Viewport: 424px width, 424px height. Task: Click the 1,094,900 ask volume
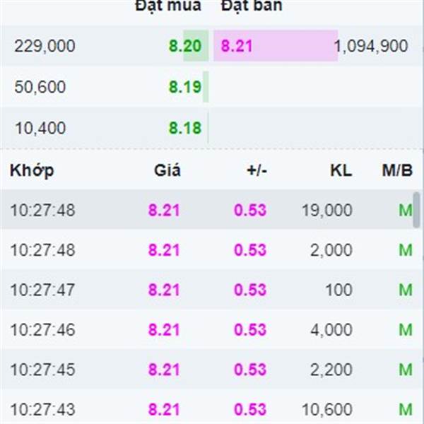tap(371, 46)
